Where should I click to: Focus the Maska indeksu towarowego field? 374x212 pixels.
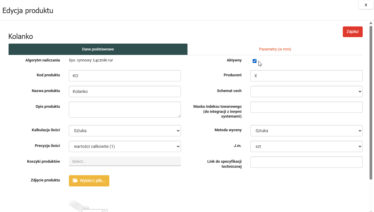pos(306,107)
